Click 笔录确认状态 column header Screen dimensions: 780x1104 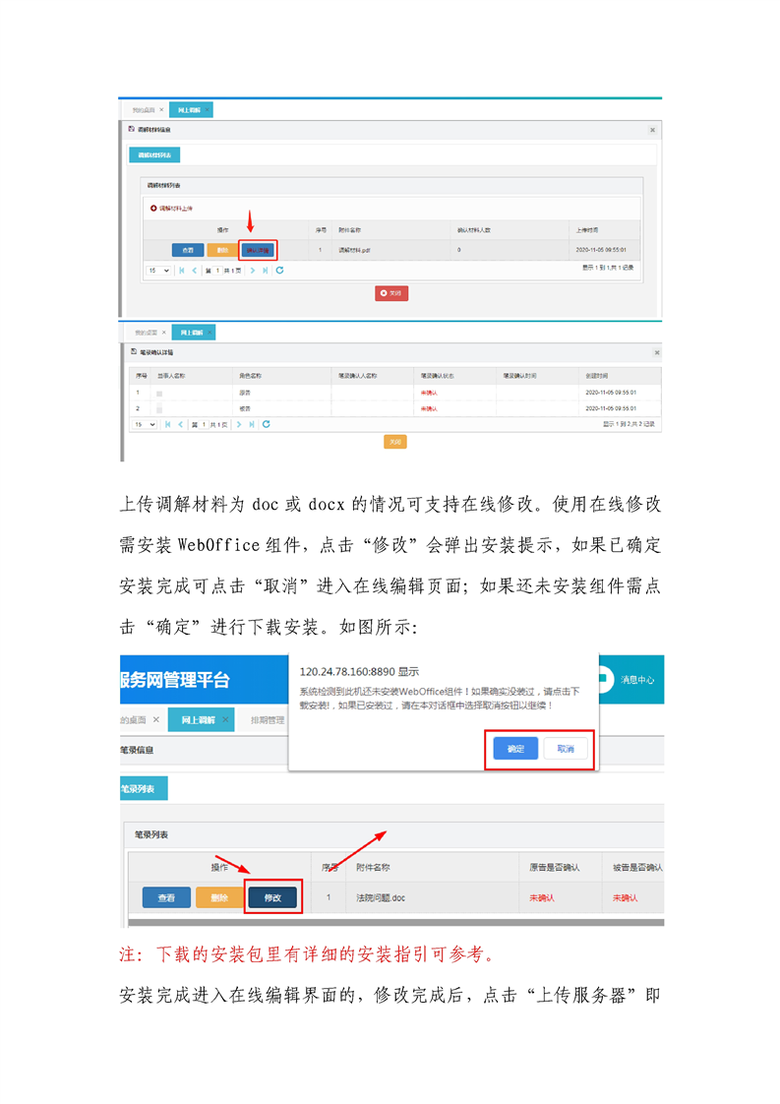point(437,376)
